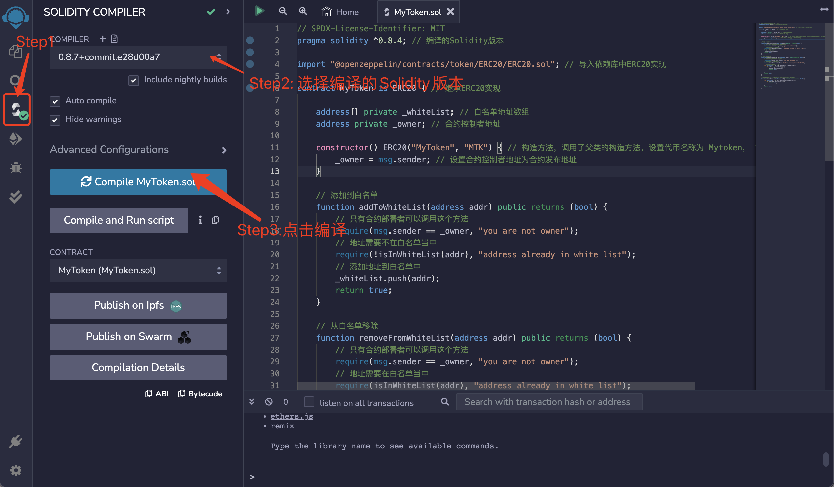
Task: Click the green compilation success checkmark in header
Action: (211, 12)
